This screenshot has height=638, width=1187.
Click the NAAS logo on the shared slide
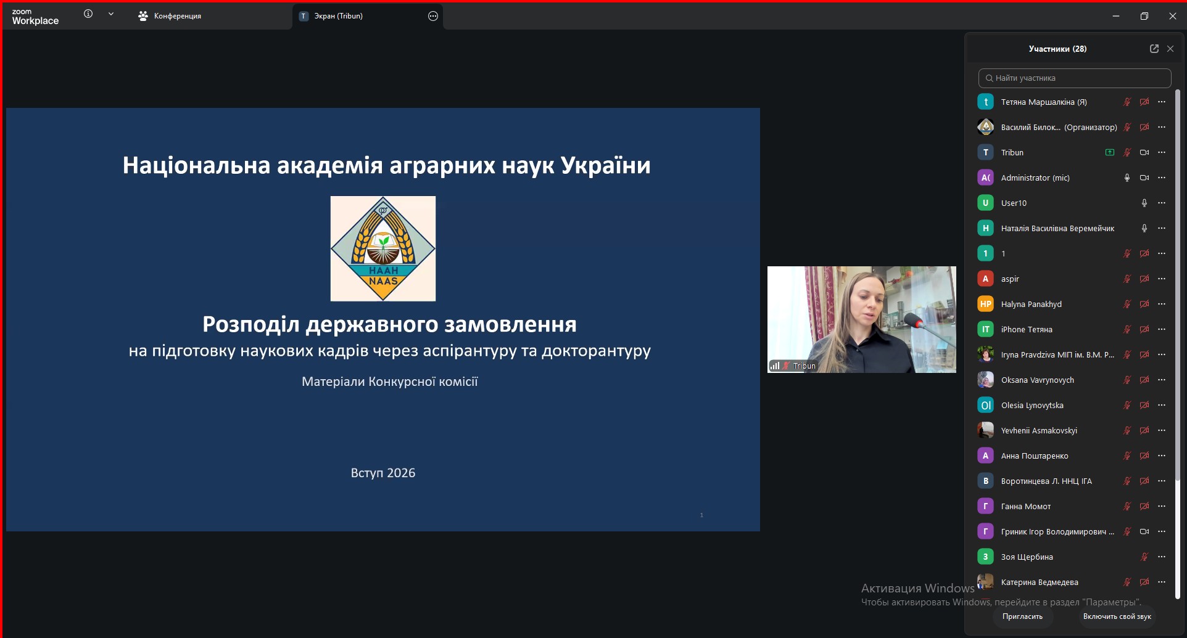[x=383, y=248]
